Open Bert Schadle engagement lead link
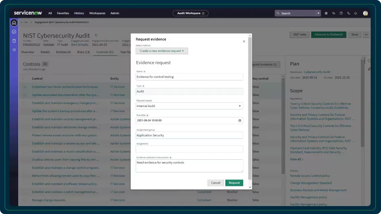Screen dimensions: 381x214 coord(80,45)
